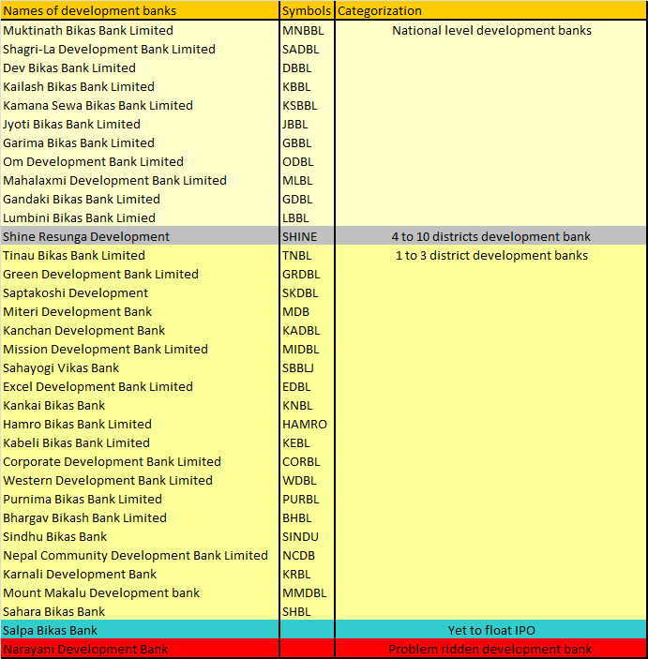Click the symbol 'SKDBL'
The height and width of the screenshot is (659, 648).
pyautogui.click(x=307, y=292)
